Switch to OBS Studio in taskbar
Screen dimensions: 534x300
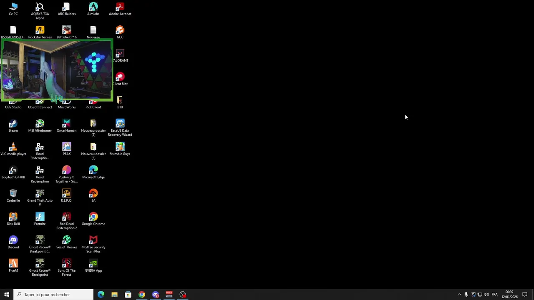(x=183, y=295)
